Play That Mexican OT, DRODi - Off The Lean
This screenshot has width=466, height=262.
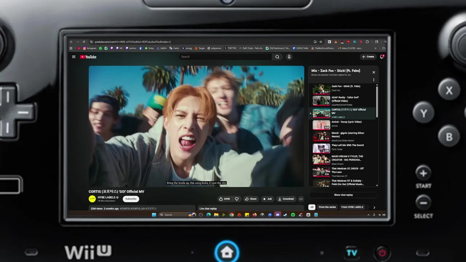click(343, 172)
